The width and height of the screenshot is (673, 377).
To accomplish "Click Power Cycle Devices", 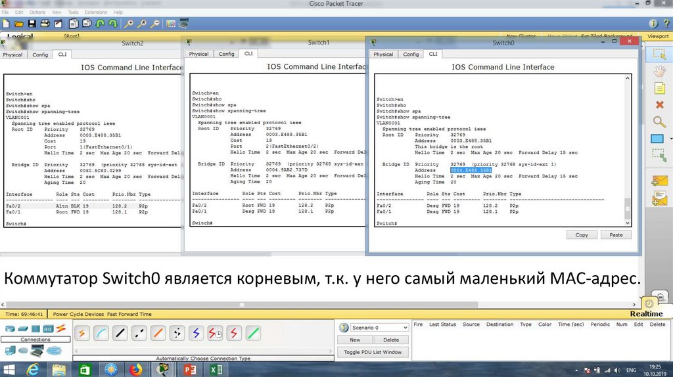I will 79,315.
